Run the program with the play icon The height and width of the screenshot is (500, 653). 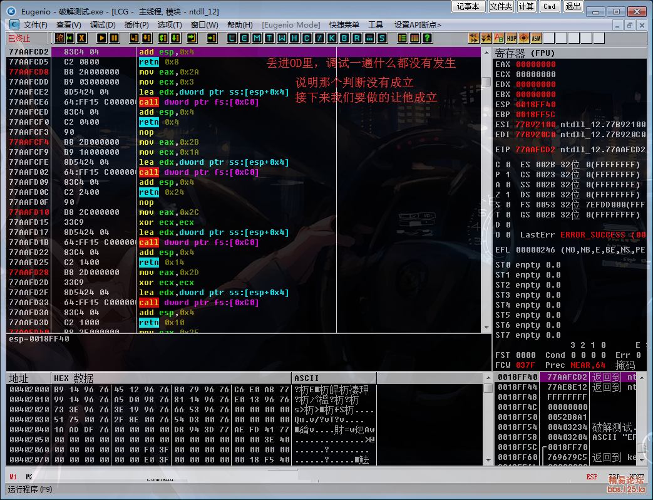point(101,38)
